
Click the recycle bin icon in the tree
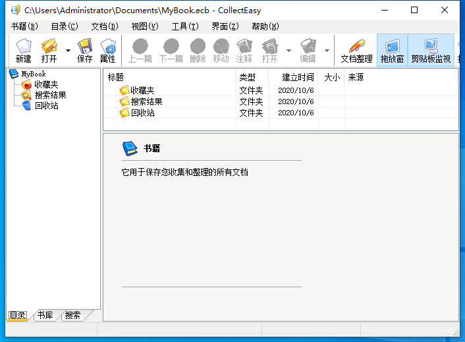pyautogui.click(x=26, y=105)
